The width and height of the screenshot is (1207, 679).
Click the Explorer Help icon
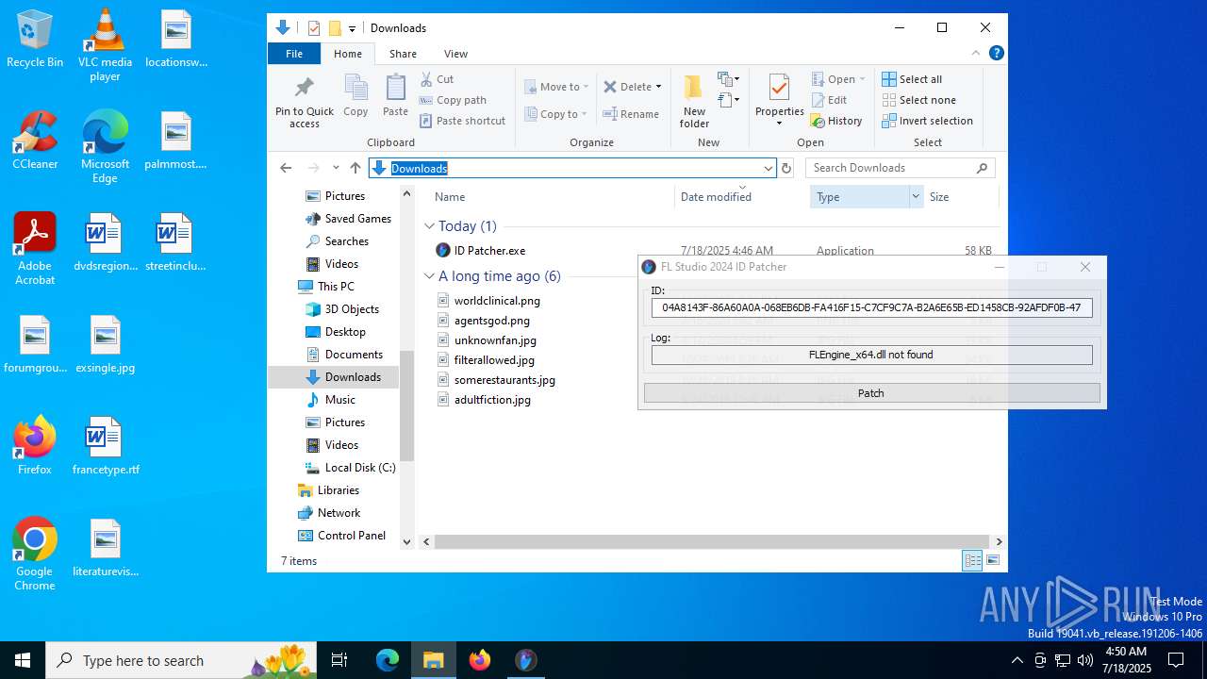(996, 53)
